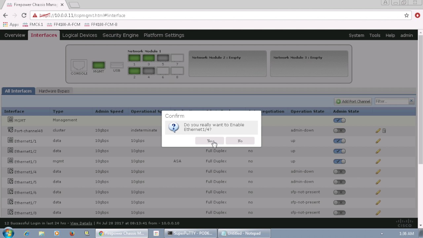This screenshot has height=238, width=423.
Task: Select Network Module 1 port 6
Action: pos(163,70)
